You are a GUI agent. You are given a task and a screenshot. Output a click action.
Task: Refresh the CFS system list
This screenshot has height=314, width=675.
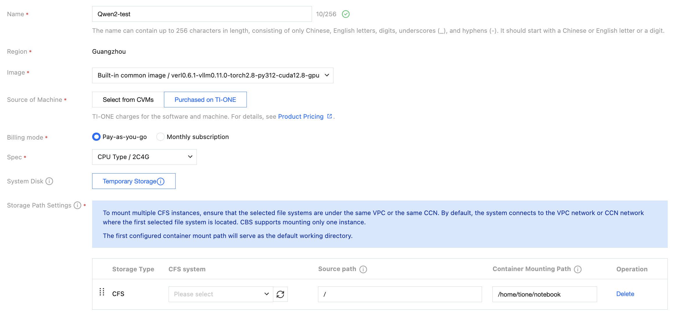[x=281, y=294]
